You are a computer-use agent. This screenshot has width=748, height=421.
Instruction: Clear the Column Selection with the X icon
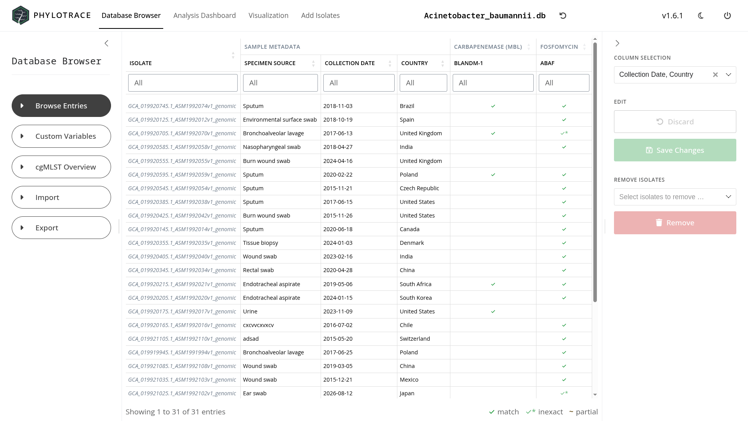(x=715, y=75)
